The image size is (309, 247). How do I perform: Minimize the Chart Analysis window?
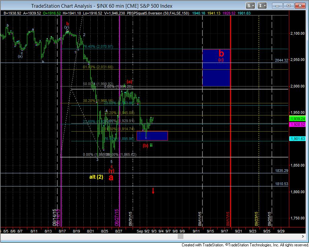277,6
